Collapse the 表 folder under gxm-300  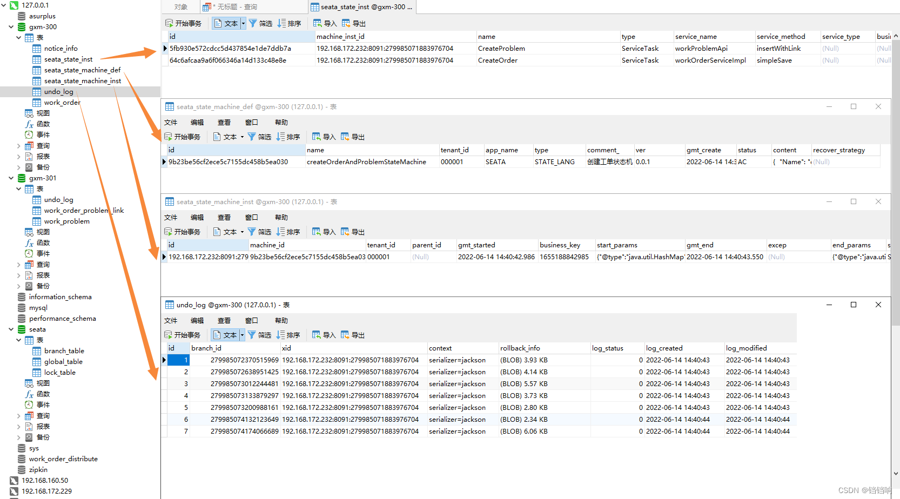(x=19, y=38)
